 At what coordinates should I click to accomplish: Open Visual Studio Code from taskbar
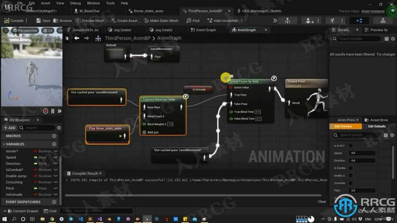80,219
